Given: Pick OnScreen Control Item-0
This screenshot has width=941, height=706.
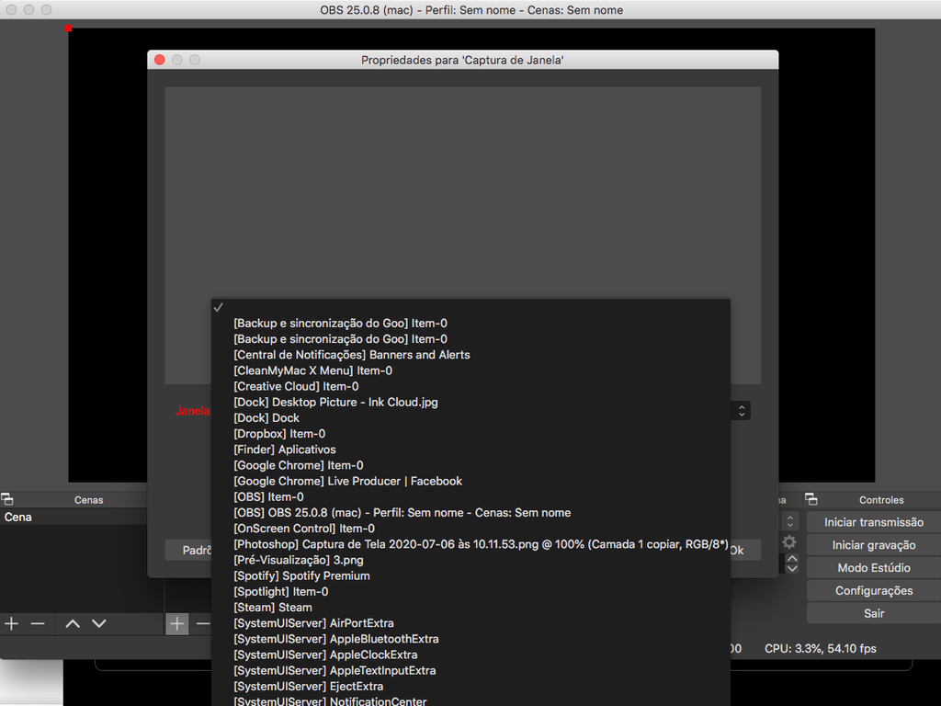Looking at the screenshot, I should pos(470,529).
